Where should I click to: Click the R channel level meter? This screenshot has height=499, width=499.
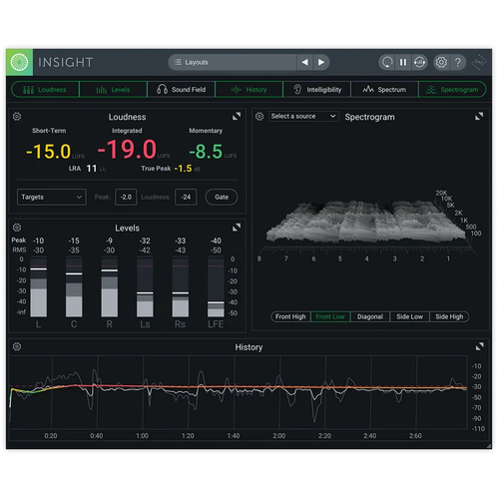pyautogui.click(x=110, y=286)
